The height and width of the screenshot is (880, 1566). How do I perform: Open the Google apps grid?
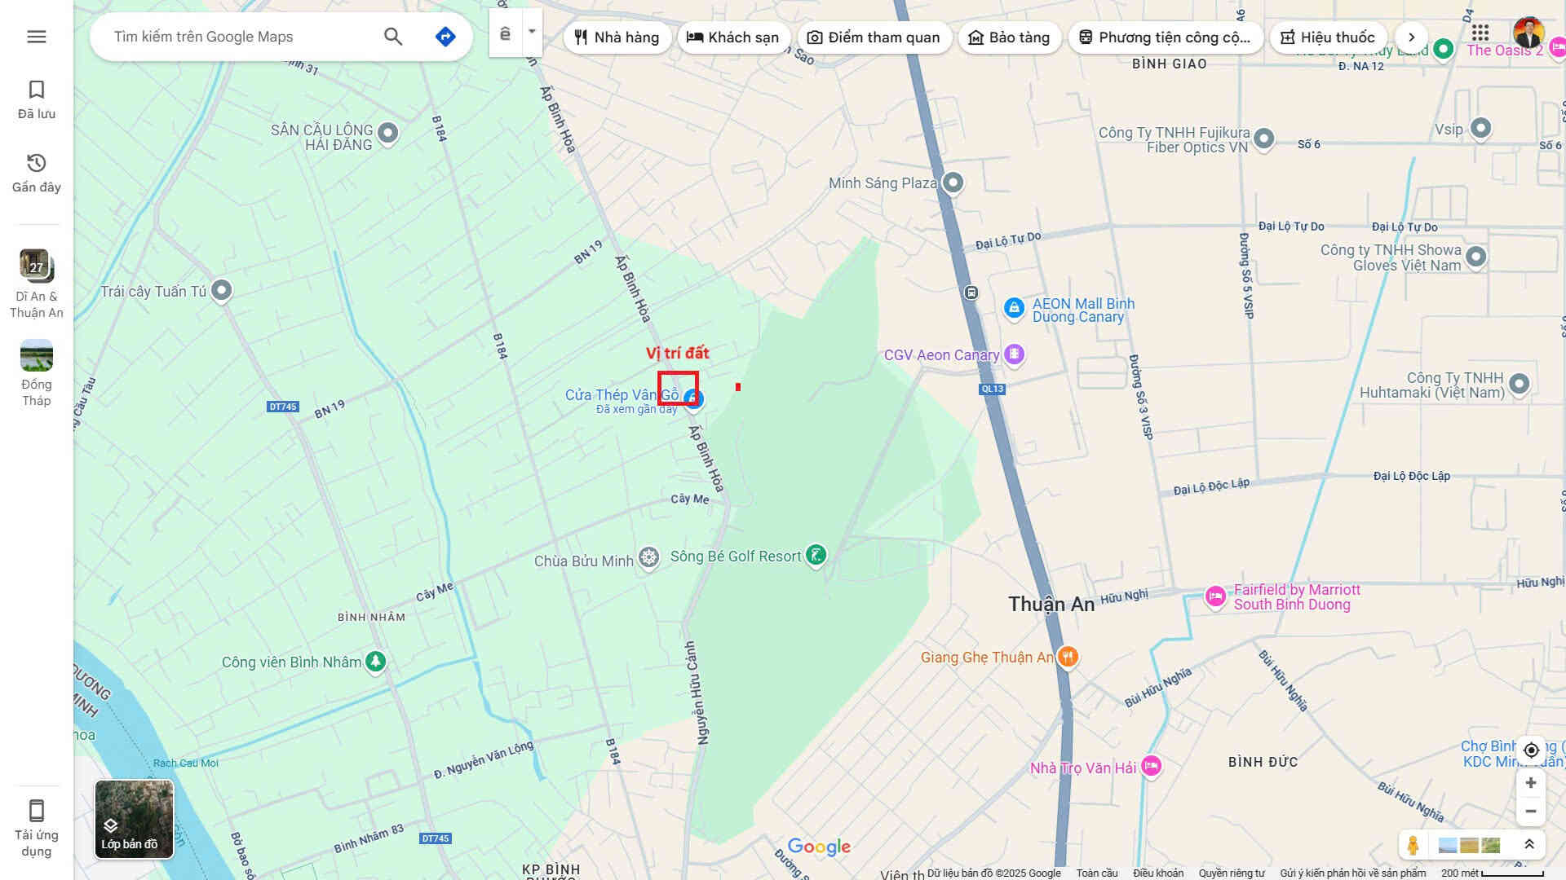pyautogui.click(x=1480, y=33)
